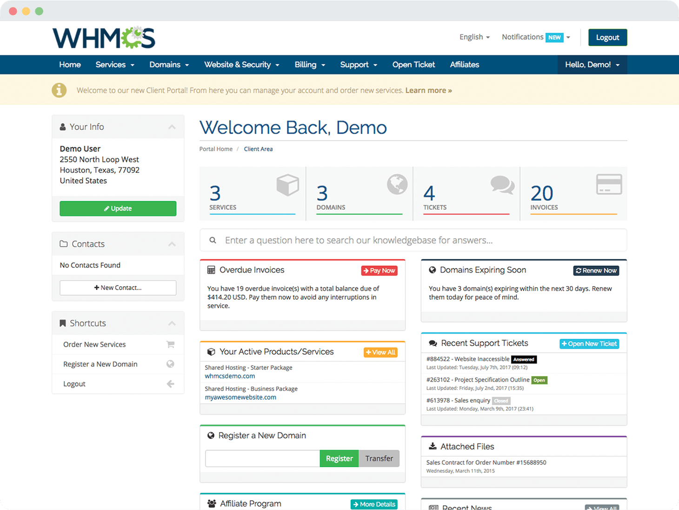Screen dimensions: 679x510
Task: Select Open Ticket in navigation bar
Action: click(413, 65)
